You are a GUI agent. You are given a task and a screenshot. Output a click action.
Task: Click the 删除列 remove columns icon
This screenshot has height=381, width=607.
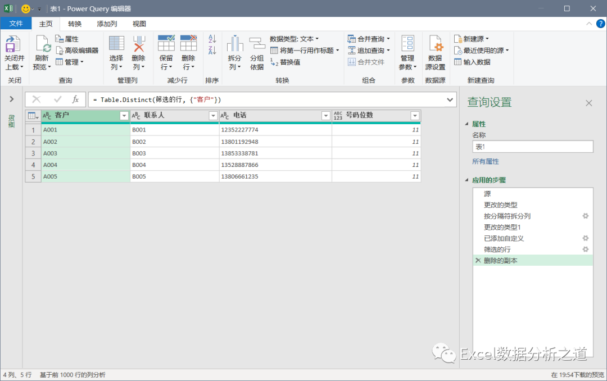(139, 44)
